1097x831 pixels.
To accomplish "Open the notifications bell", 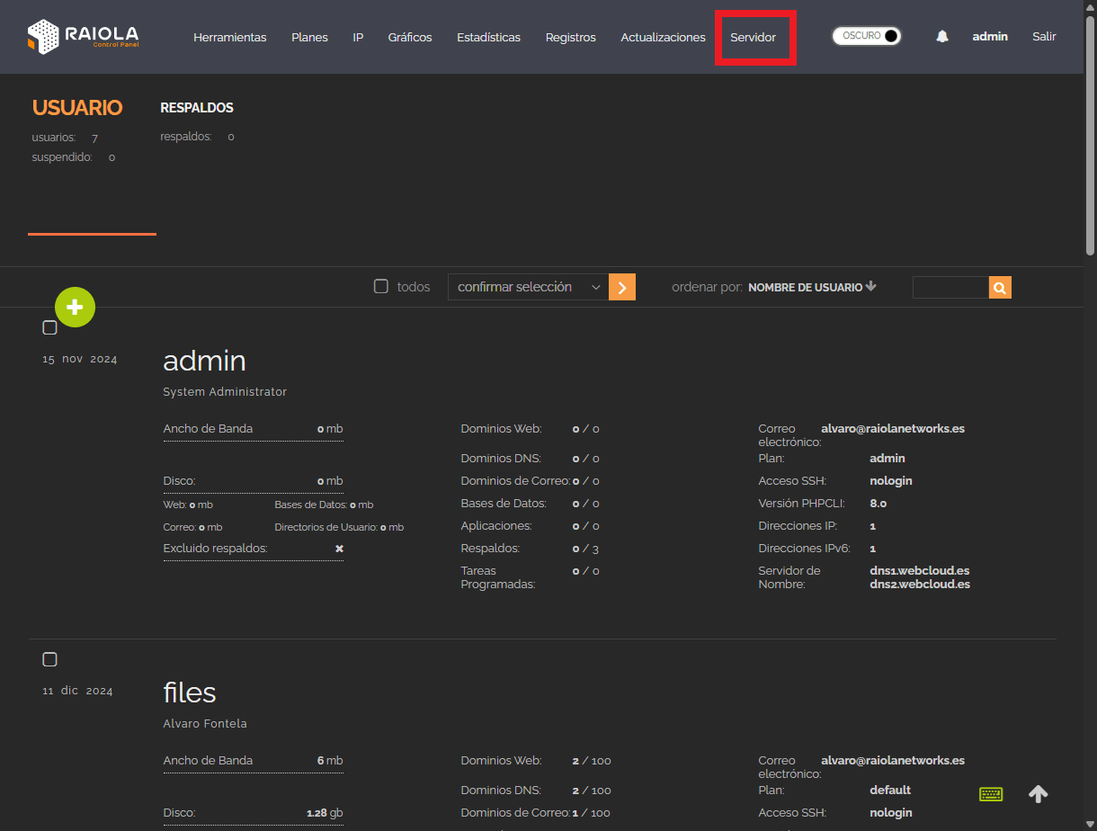I will click(942, 37).
